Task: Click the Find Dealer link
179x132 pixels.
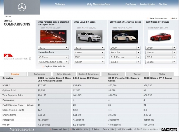Action: coord(131,4)
